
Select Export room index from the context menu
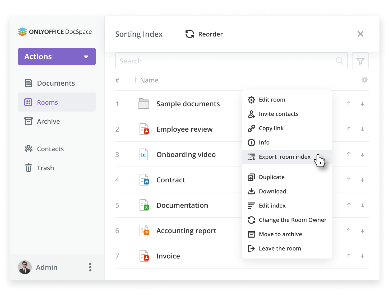pyautogui.click(x=284, y=157)
